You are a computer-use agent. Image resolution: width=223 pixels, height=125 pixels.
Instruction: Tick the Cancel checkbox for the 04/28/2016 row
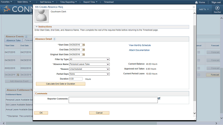tap(199, 75)
